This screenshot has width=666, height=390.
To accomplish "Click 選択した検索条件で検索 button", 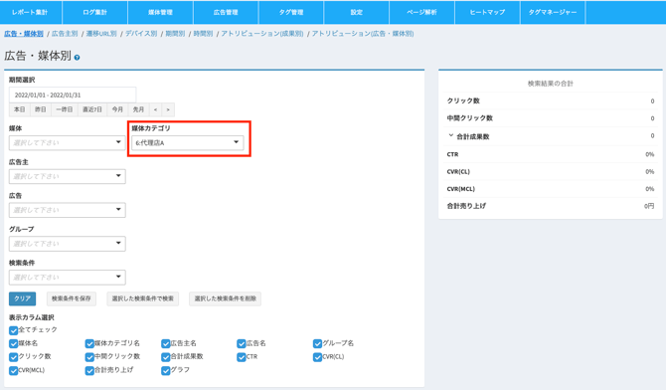I will pos(143,298).
